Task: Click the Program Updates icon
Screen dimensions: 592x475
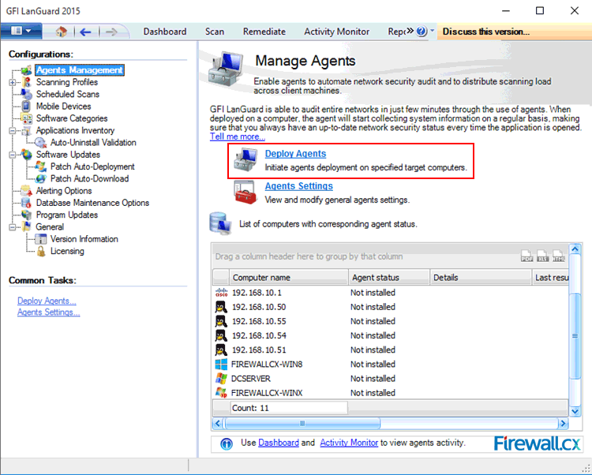Action: coord(26,215)
